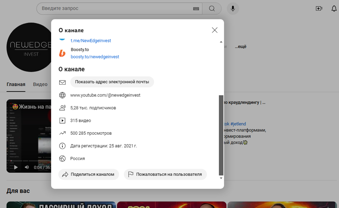
Task: Click the magnifying glass search button
Action: pyautogui.click(x=212, y=8)
